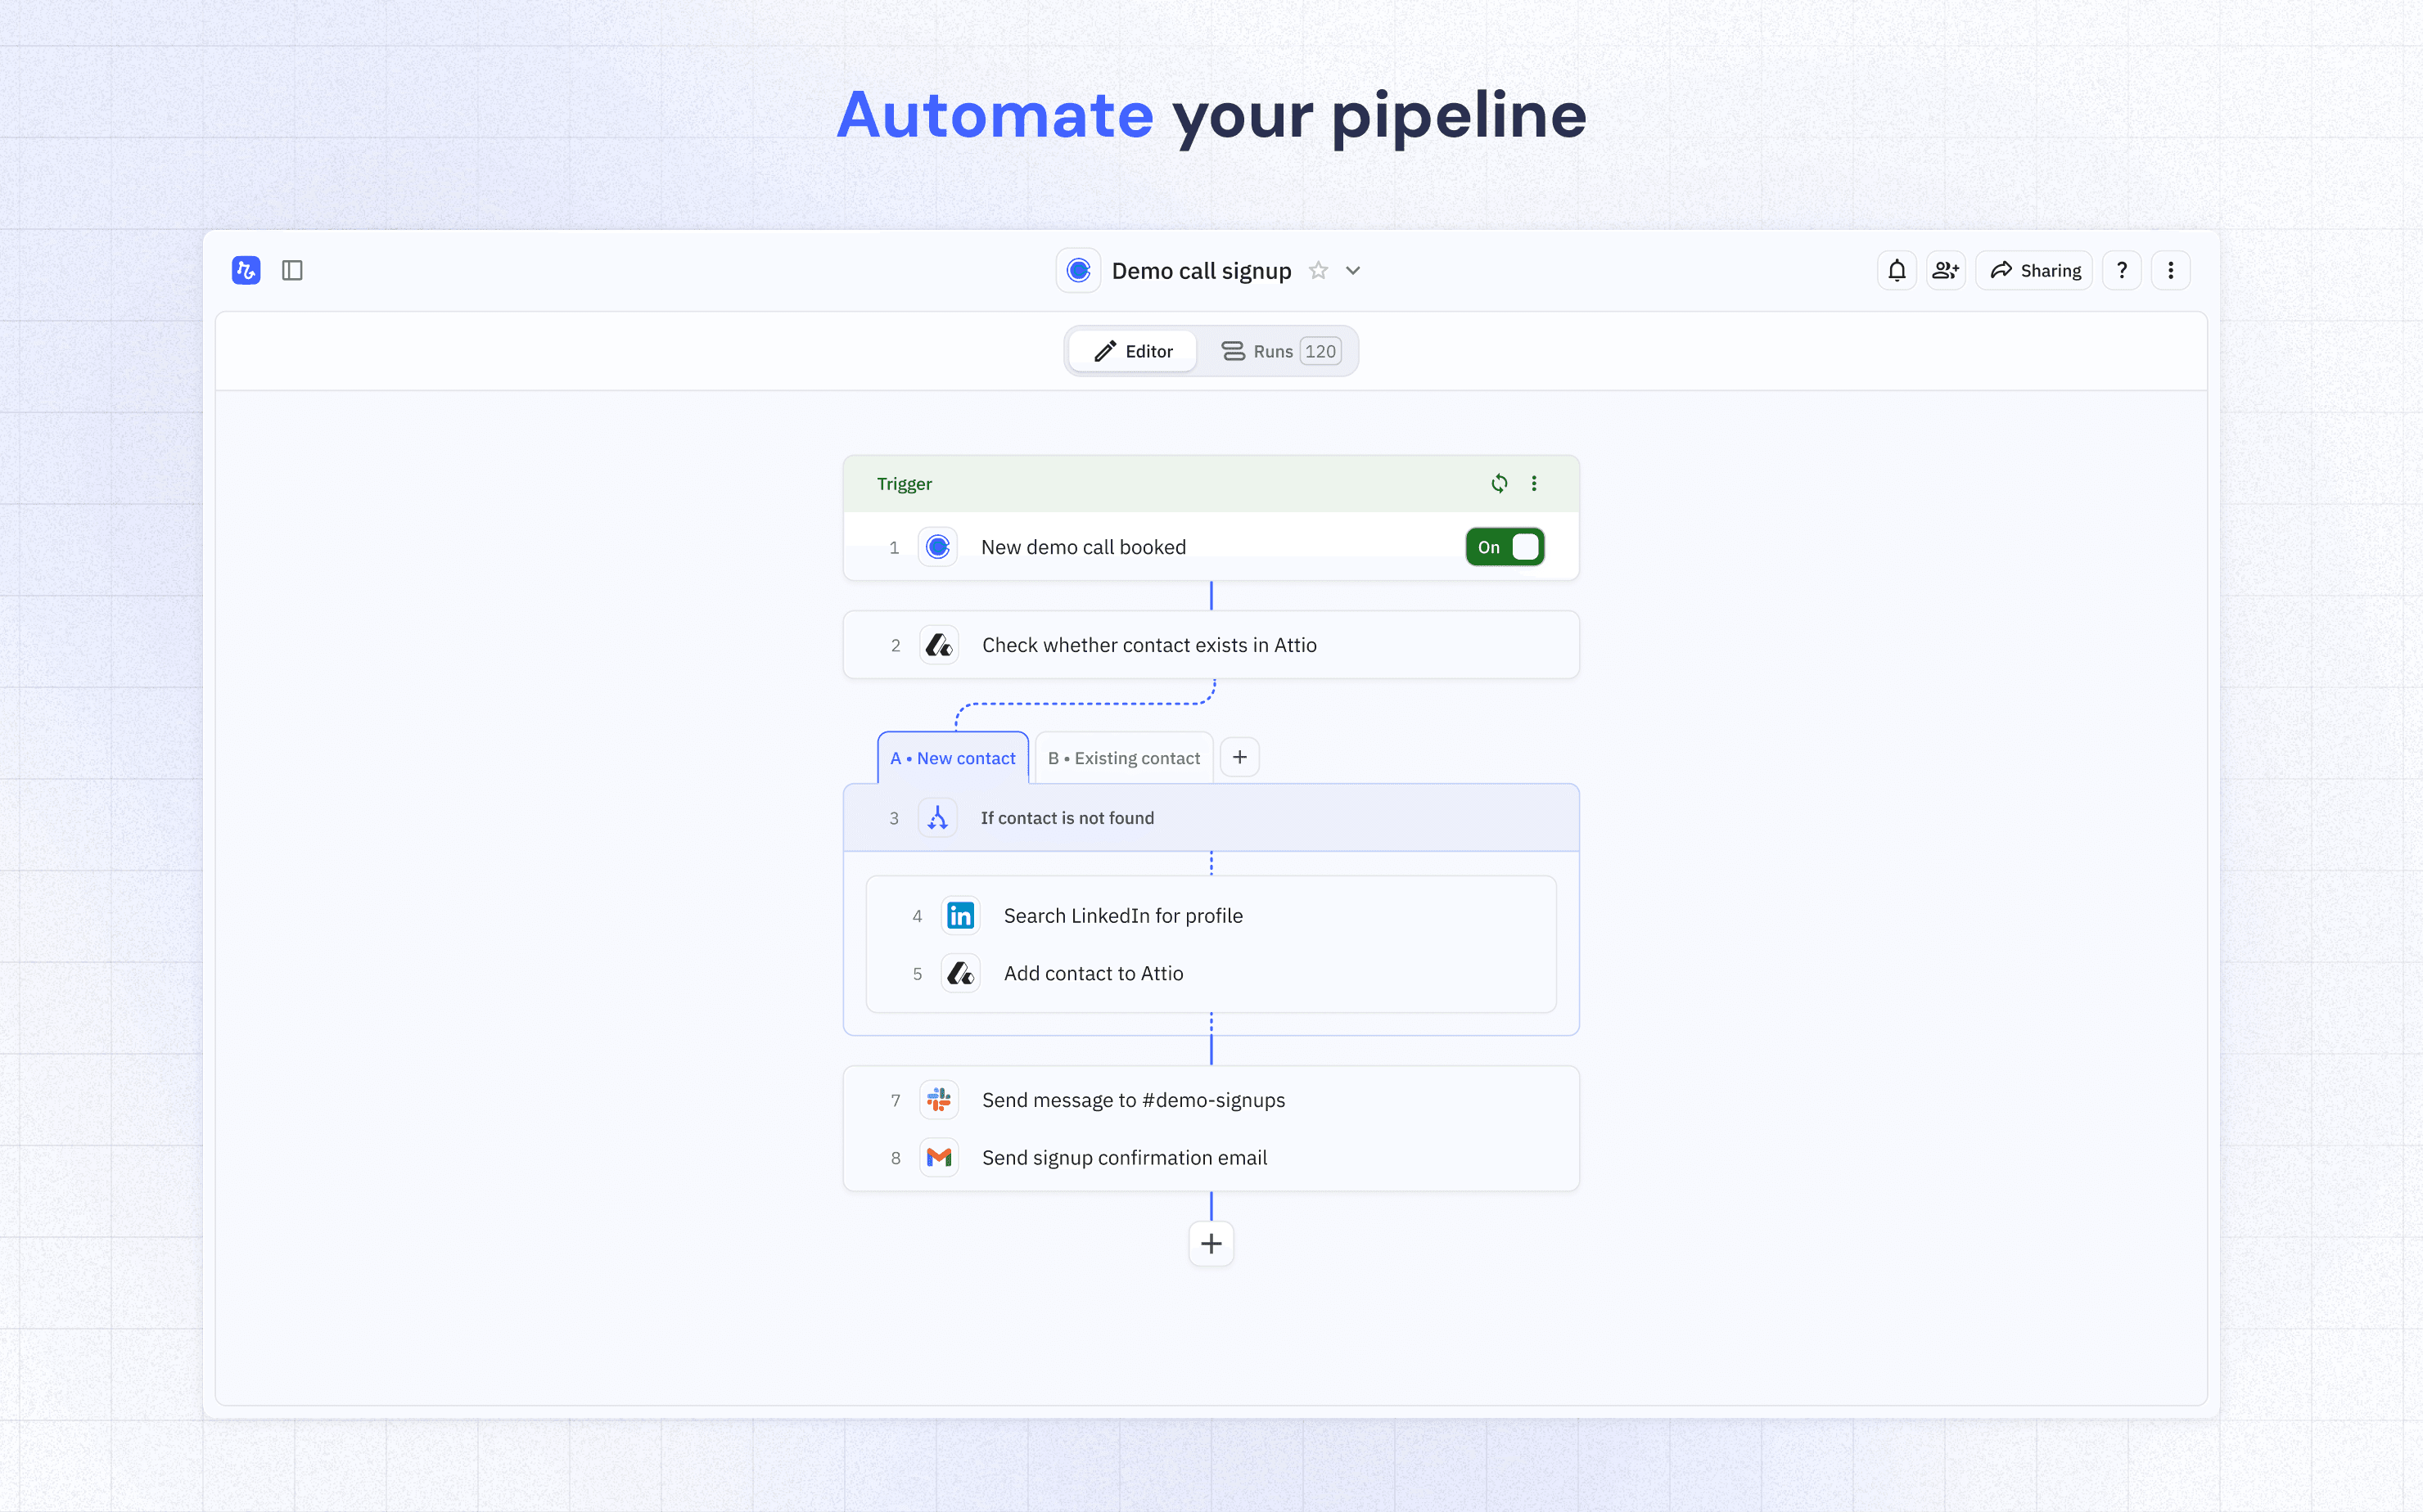This screenshot has width=2423, height=1512.
Task: Turn off the trigger On switch
Action: pyautogui.click(x=1505, y=547)
